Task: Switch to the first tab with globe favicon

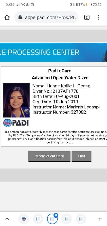Action: point(24,219)
